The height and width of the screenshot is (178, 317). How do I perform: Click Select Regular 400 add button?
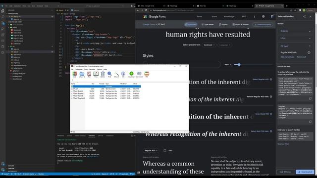tap(262, 79)
